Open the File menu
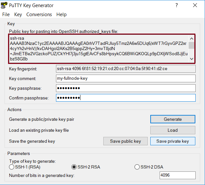 [6, 15]
